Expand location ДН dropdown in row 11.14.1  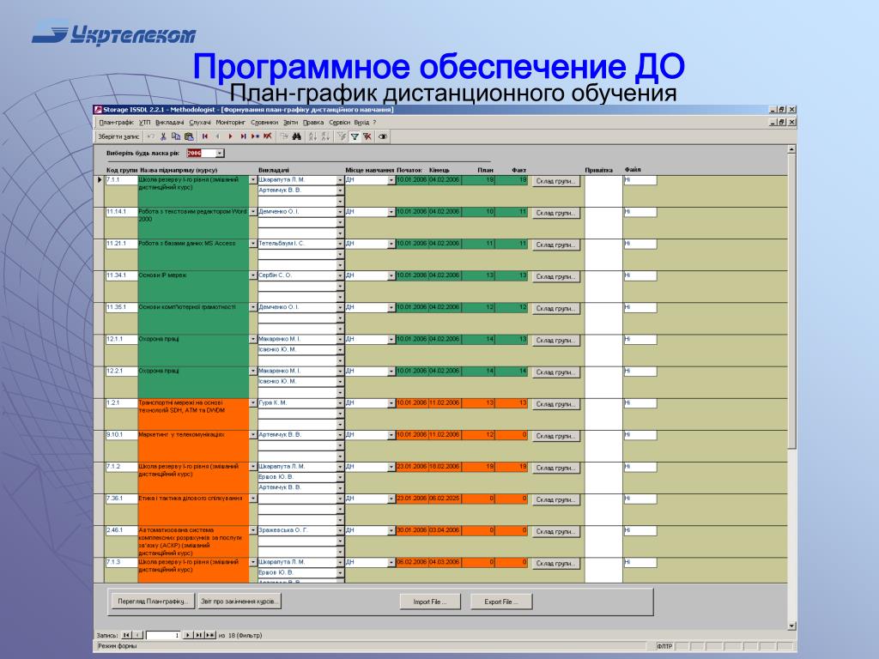pos(391,212)
